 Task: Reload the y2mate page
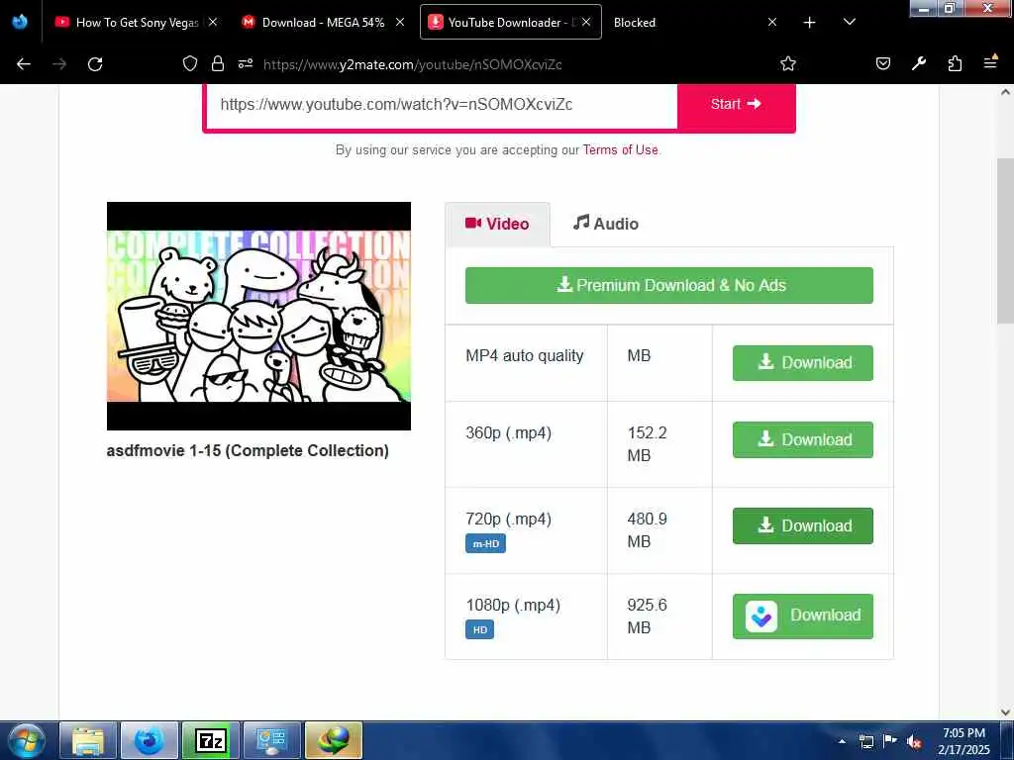(x=95, y=64)
